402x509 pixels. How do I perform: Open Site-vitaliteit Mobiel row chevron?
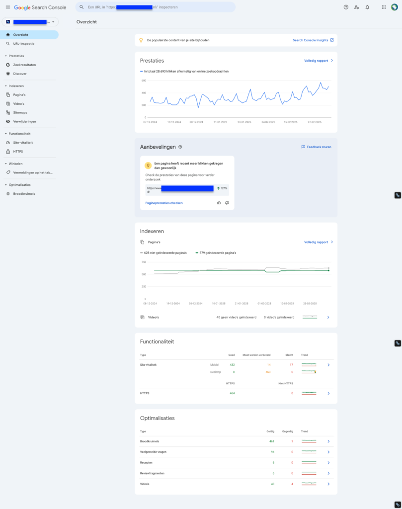[328, 365]
